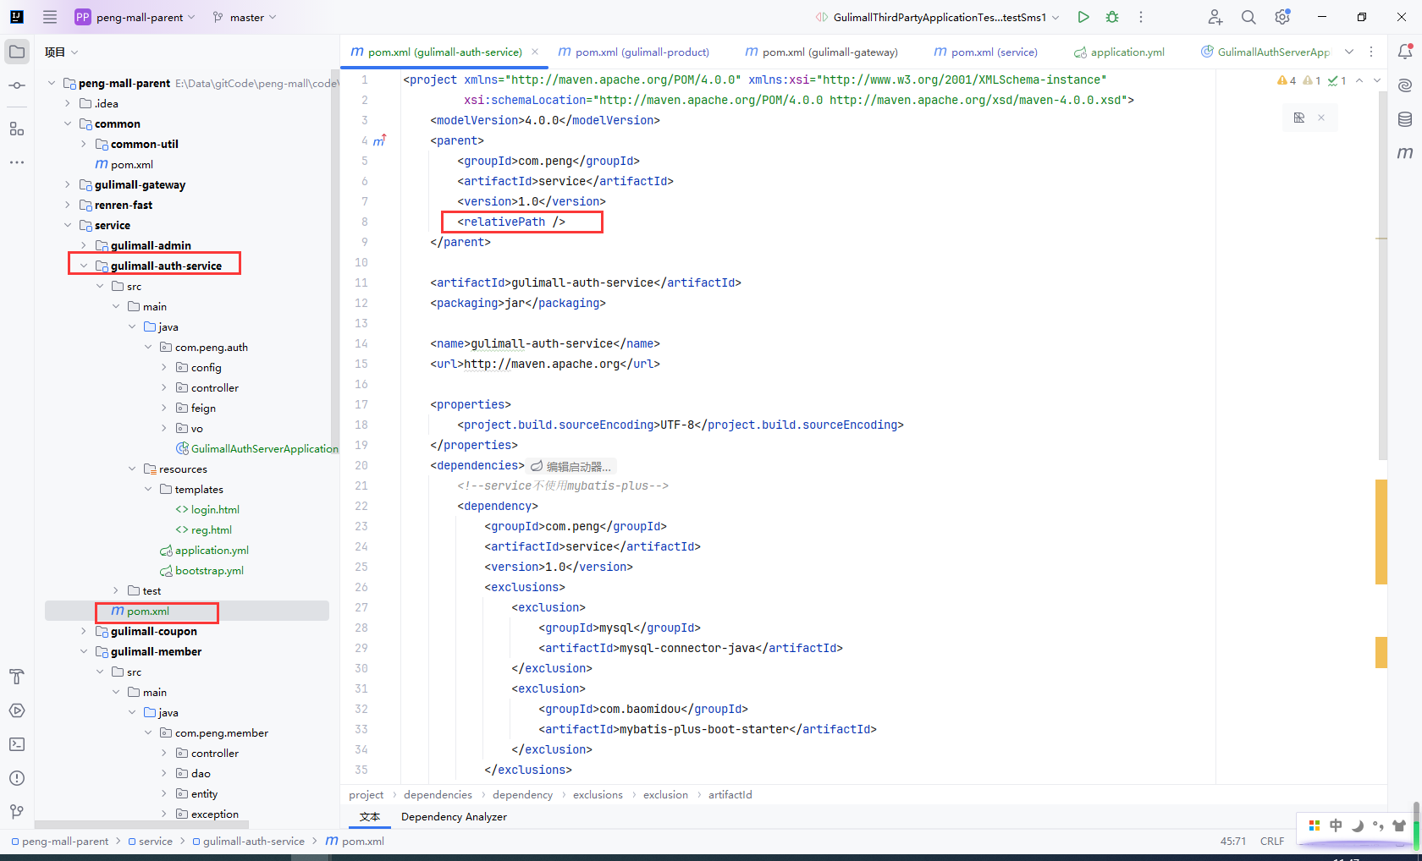Expand the renren-fast folder
The image size is (1422, 861).
coord(68,205)
